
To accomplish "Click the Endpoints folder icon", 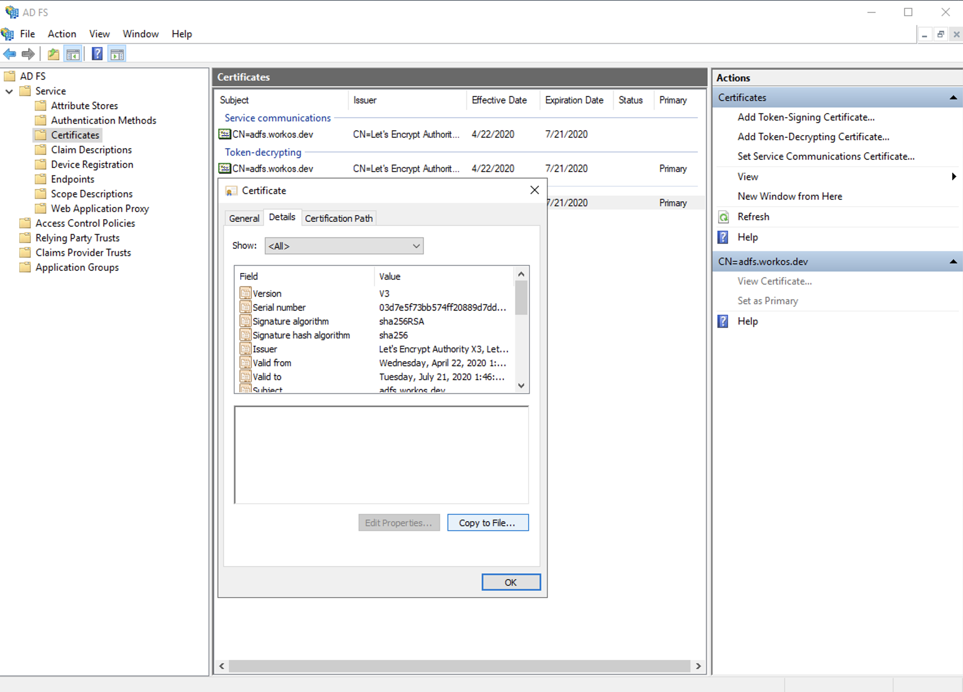I will [x=41, y=179].
